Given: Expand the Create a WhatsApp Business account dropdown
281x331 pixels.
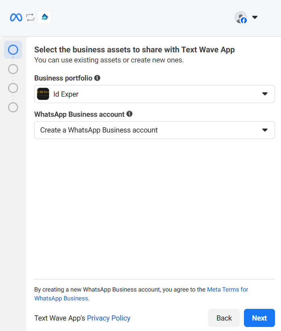Looking at the screenshot, I should click(x=155, y=130).
